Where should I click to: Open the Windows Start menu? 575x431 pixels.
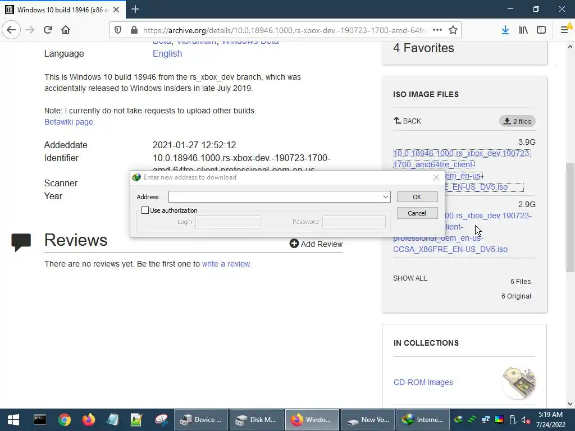(x=13, y=420)
